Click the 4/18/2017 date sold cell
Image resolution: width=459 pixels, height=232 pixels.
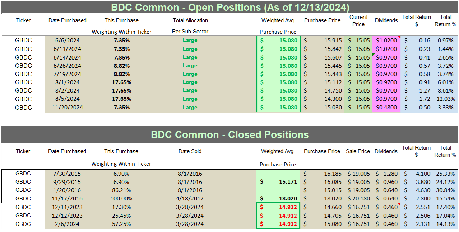pyautogui.click(x=190, y=199)
